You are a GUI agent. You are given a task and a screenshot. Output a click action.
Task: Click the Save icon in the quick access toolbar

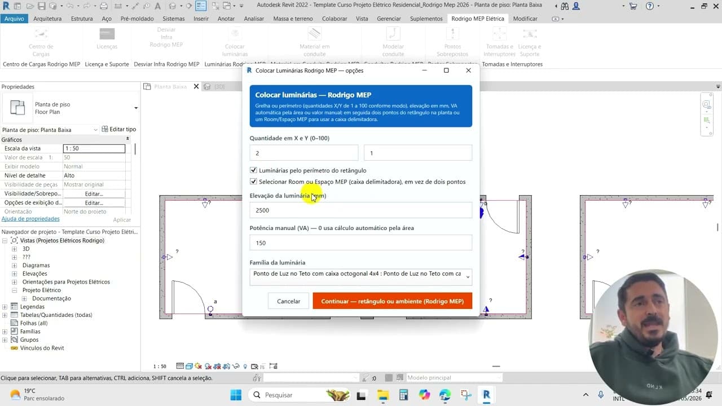(42, 6)
